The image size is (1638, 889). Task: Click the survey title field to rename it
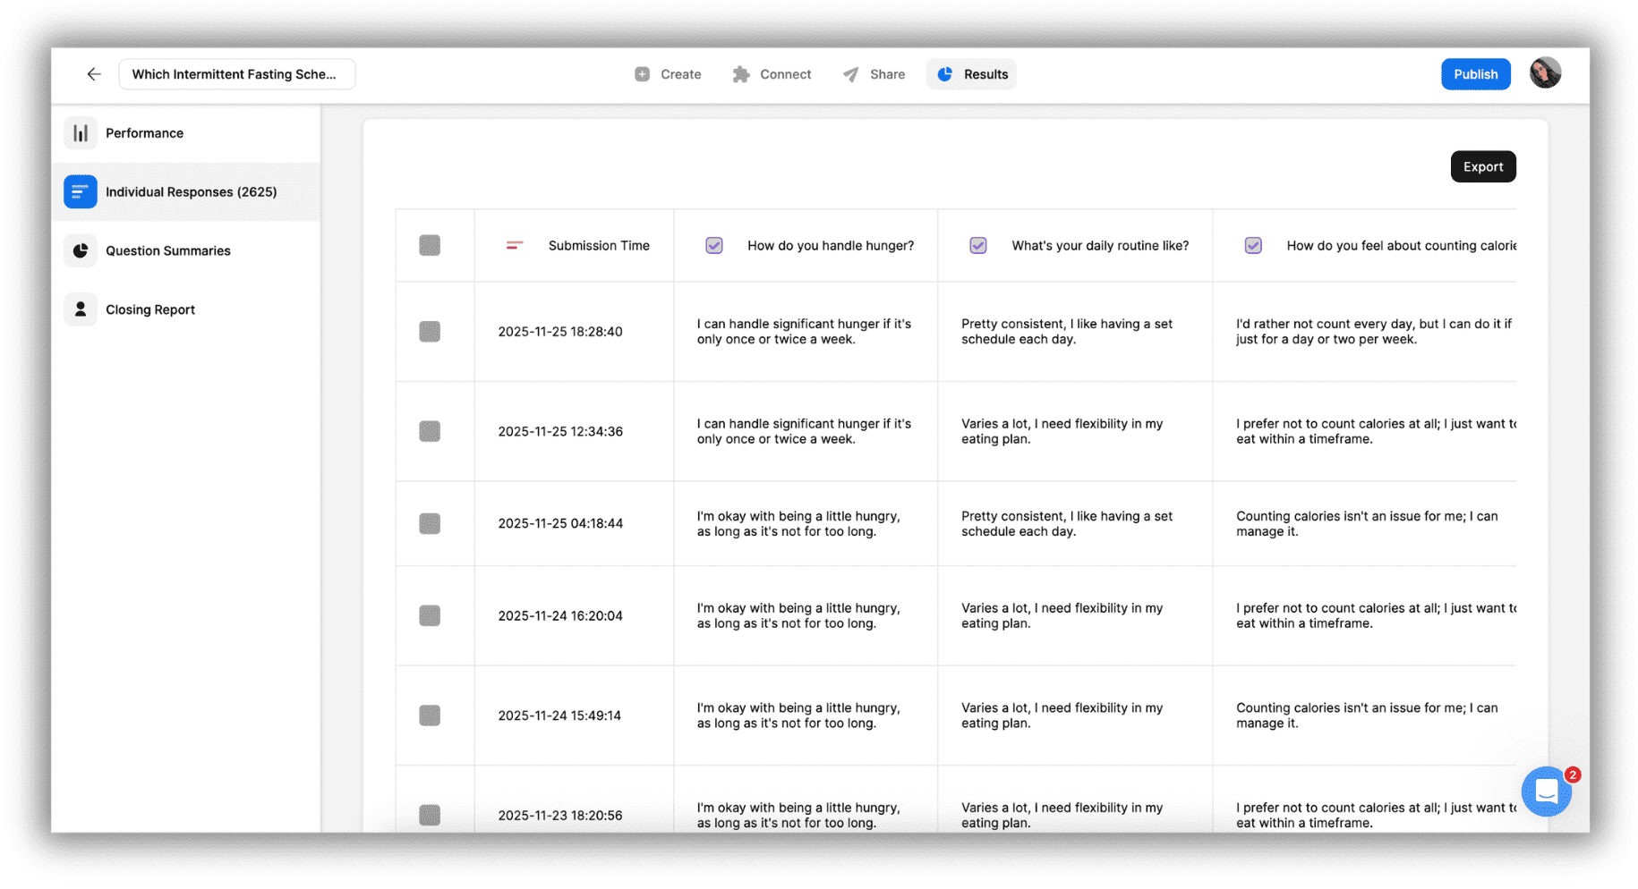pos(236,73)
